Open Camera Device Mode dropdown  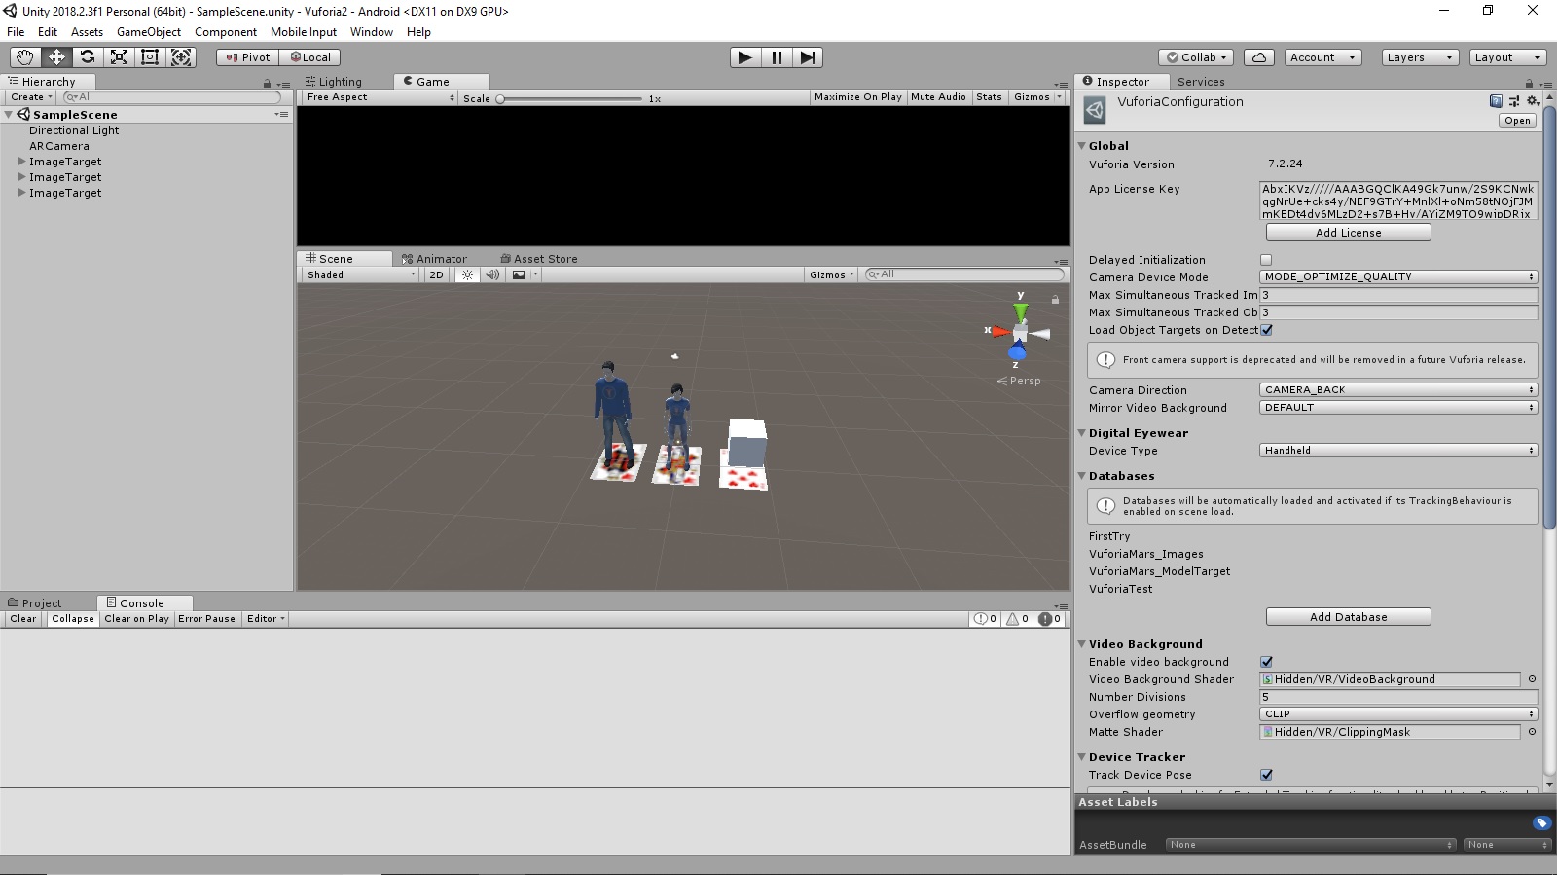1398,277
